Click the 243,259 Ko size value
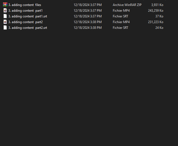Image resolution: width=178 pixels, height=146 pixels. (x=155, y=11)
